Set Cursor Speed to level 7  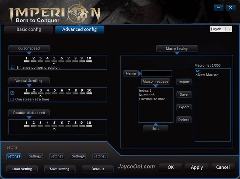[x=69, y=59]
